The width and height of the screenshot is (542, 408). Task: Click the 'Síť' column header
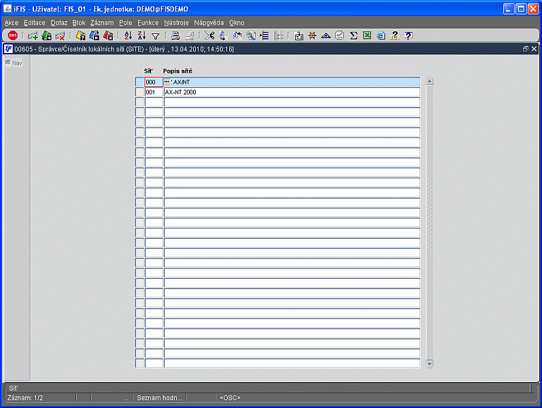(148, 71)
